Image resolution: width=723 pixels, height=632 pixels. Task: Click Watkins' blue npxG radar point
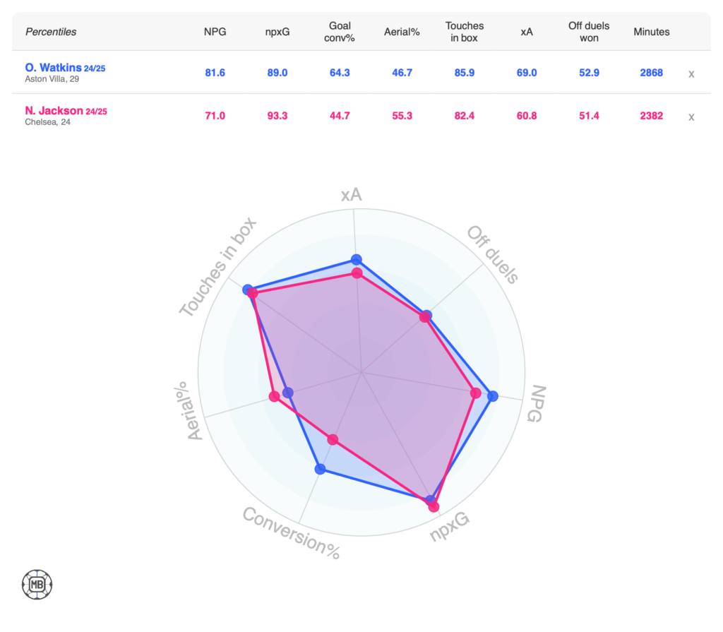coord(430,501)
